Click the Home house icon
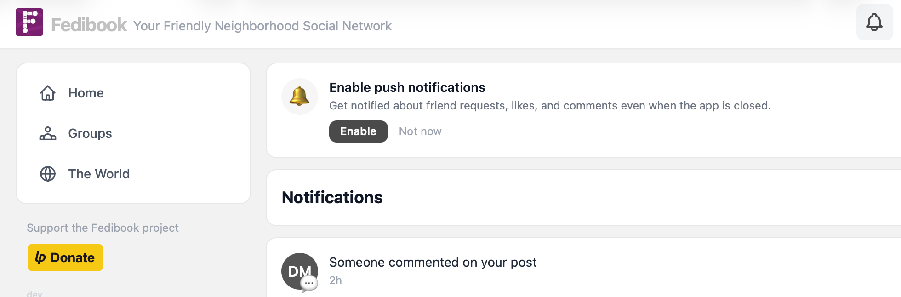Viewport: 901px width, 297px height. (48, 93)
